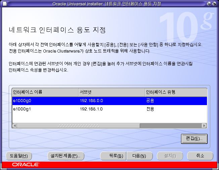Click the left scroll arrow of the interface table

coord(15,125)
